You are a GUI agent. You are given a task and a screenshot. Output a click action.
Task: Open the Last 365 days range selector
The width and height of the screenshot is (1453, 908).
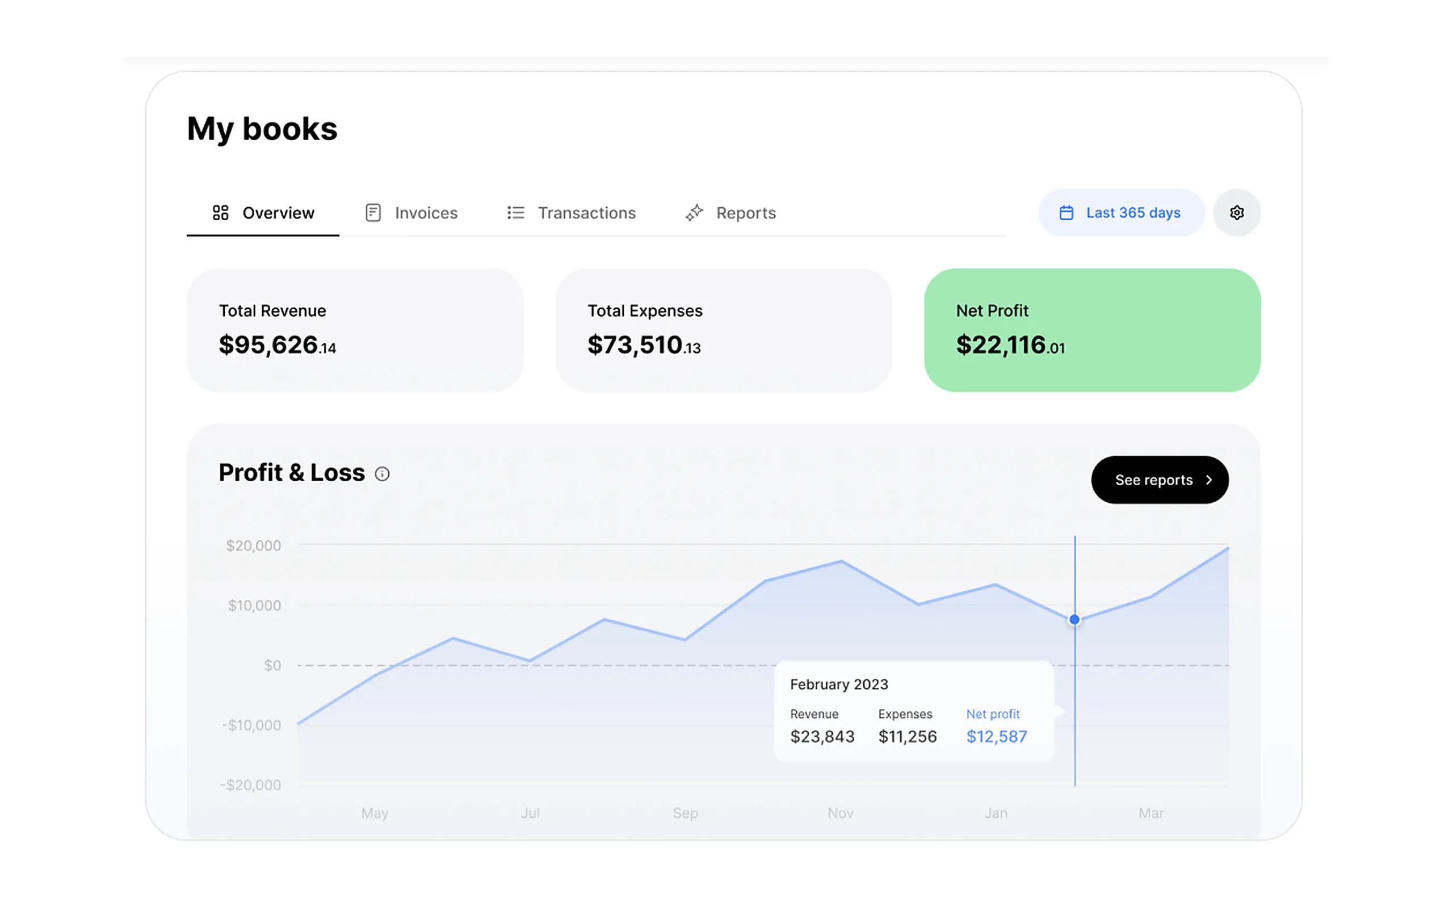(x=1121, y=213)
